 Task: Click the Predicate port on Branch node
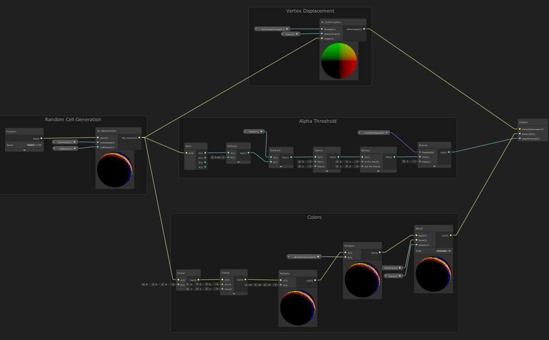click(x=420, y=152)
